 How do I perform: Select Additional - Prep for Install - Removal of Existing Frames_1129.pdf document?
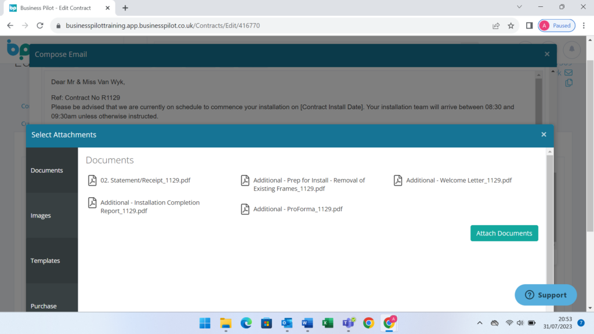pyautogui.click(x=309, y=184)
